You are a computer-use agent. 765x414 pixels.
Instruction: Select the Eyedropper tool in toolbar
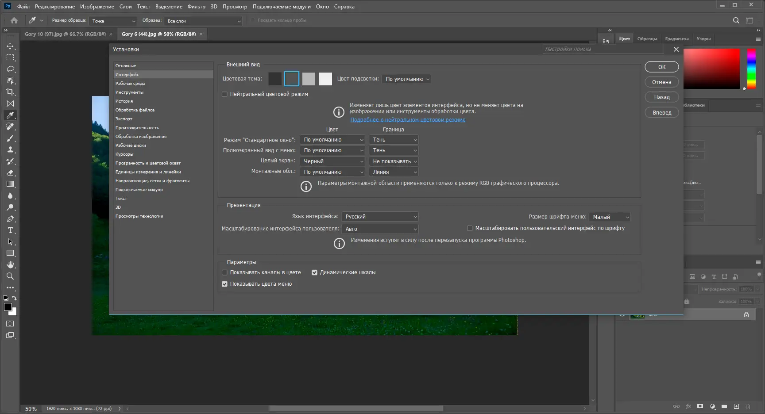point(10,115)
